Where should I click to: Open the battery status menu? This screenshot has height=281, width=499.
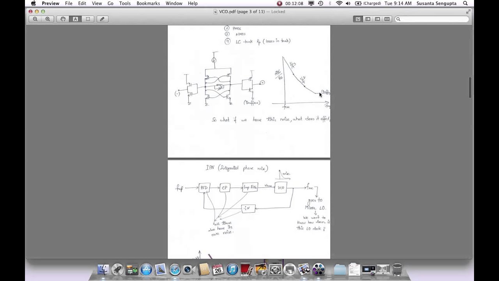pyautogui.click(x=368, y=4)
